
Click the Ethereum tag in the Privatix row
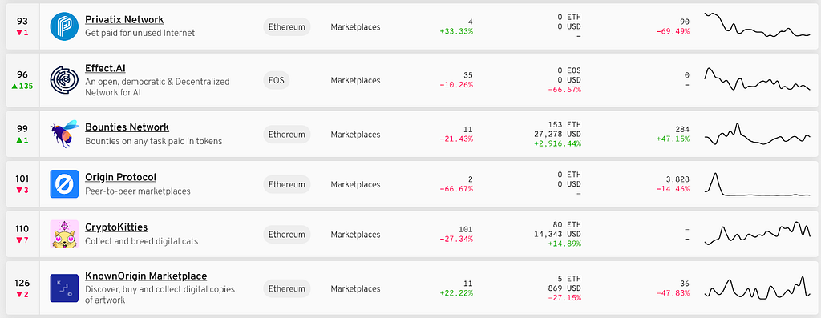287,26
